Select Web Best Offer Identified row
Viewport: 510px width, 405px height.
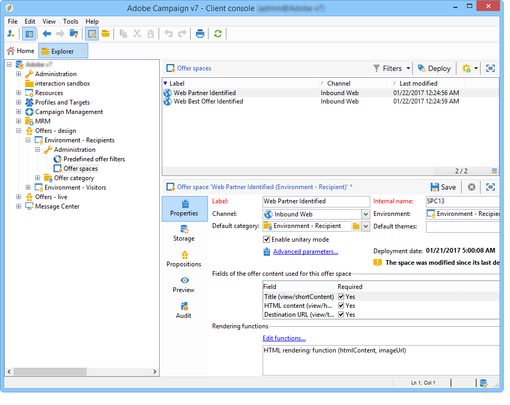(x=330, y=101)
